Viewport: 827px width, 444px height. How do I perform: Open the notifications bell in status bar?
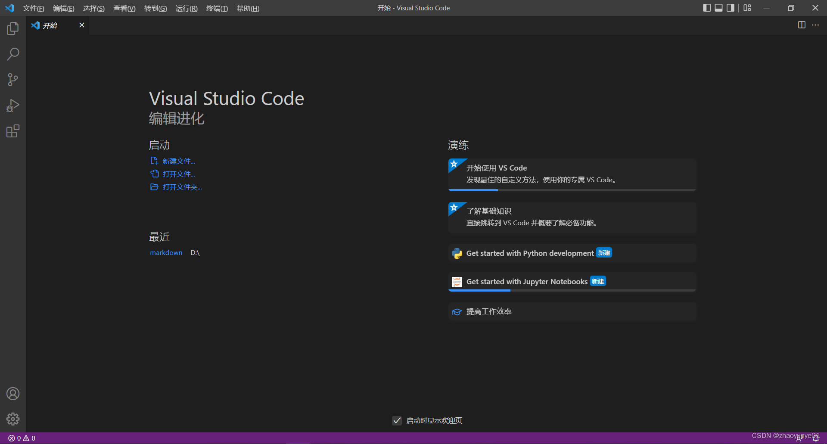pyautogui.click(x=815, y=438)
